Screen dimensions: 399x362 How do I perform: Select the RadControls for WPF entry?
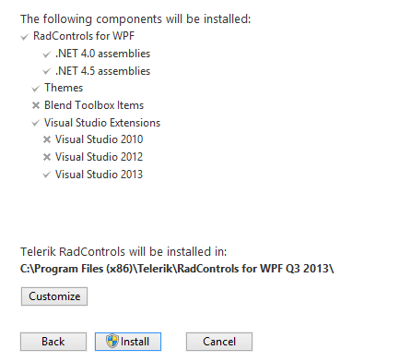click(84, 36)
